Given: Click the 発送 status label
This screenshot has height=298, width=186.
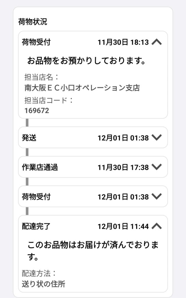Looking at the screenshot, I should tap(29, 138).
